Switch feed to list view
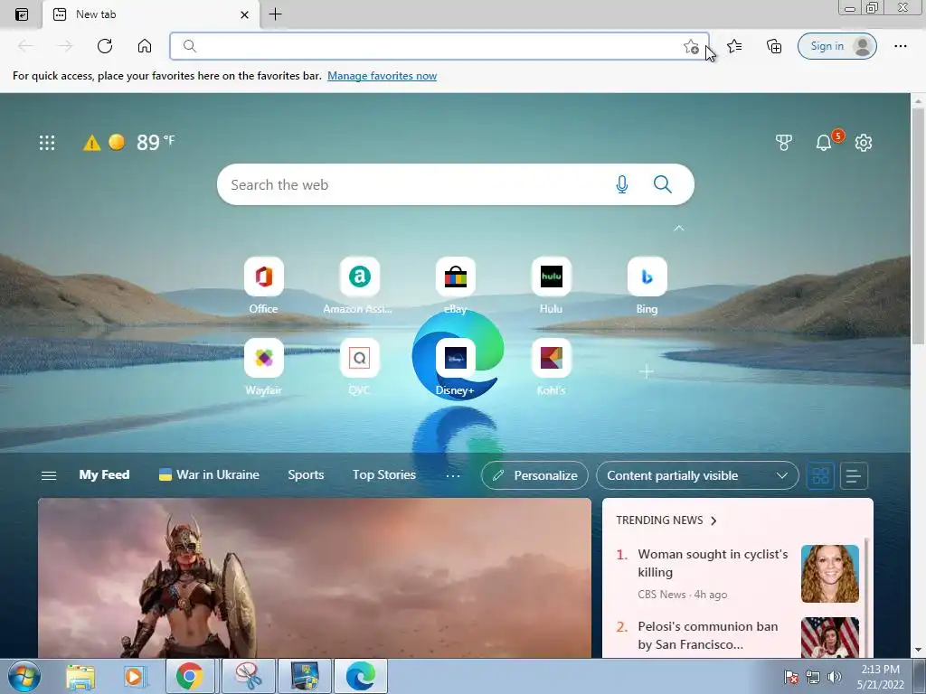Image resolution: width=926 pixels, height=694 pixels. click(x=854, y=475)
